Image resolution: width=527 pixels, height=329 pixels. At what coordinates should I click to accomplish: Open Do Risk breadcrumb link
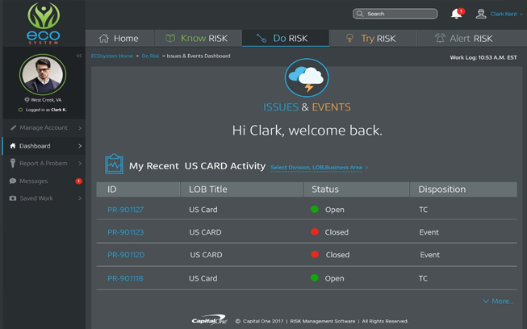click(x=150, y=56)
